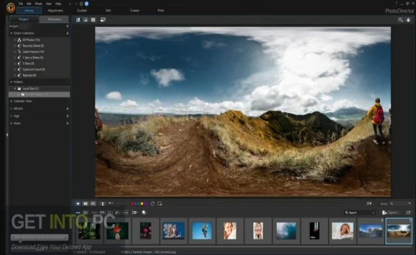Open the preferences gear icon in title bar
This screenshot has height=255, width=416.
click(81, 4)
